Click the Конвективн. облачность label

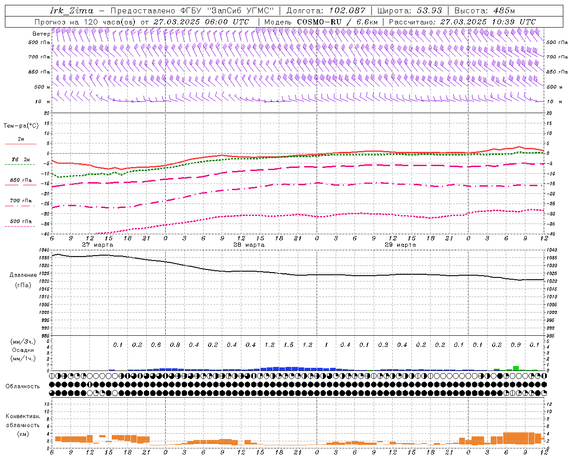click(x=23, y=421)
